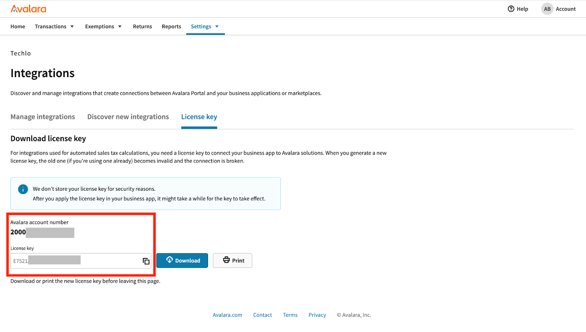Click inside the License key field
Viewport: 586px width, 332px height.
tap(81, 261)
